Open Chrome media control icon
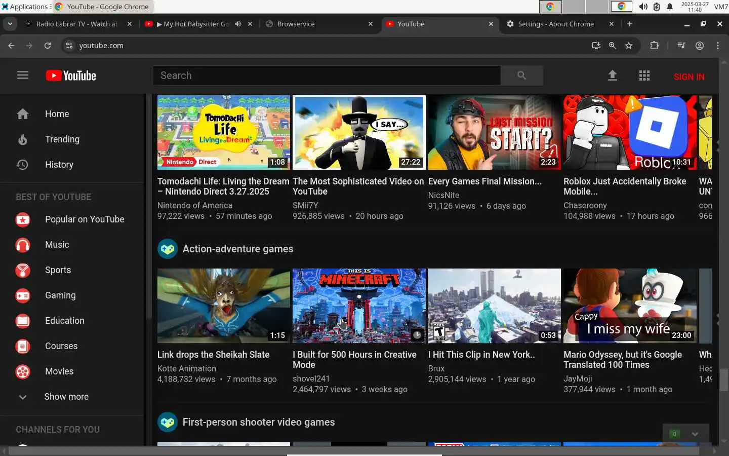 (681, 46)
